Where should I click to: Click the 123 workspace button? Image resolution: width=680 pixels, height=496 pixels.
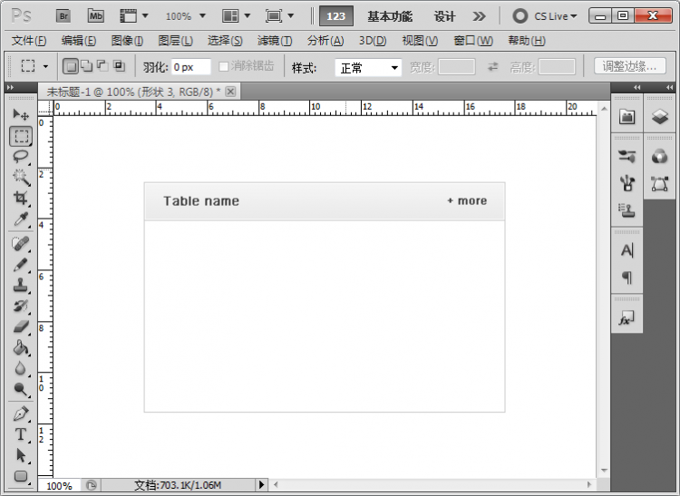point(336,16)
